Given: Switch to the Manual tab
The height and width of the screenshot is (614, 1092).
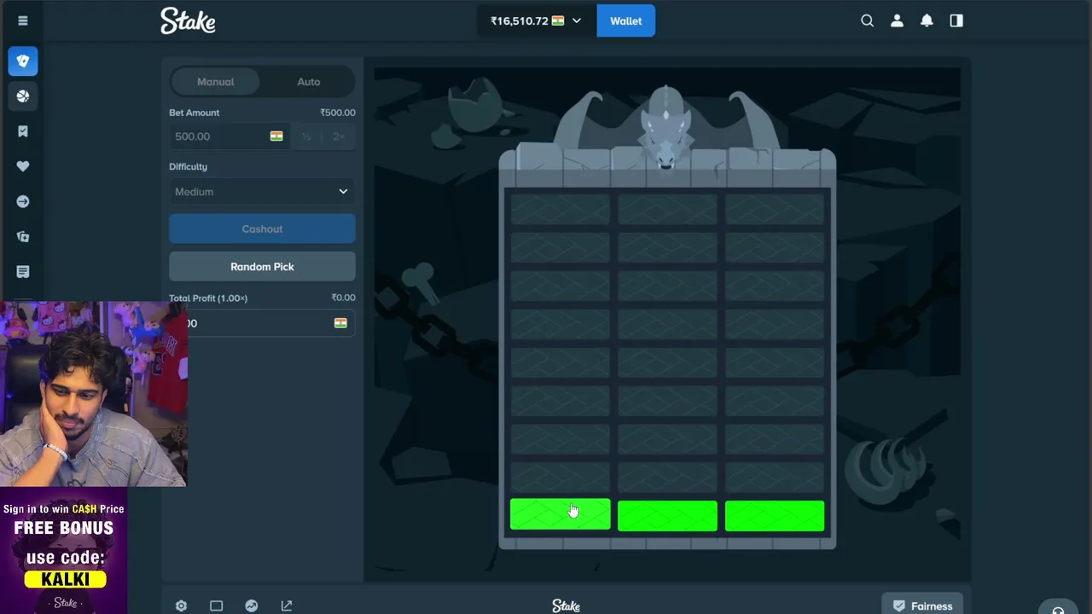Looking at the screenshot, I should (x=216, y=82).
